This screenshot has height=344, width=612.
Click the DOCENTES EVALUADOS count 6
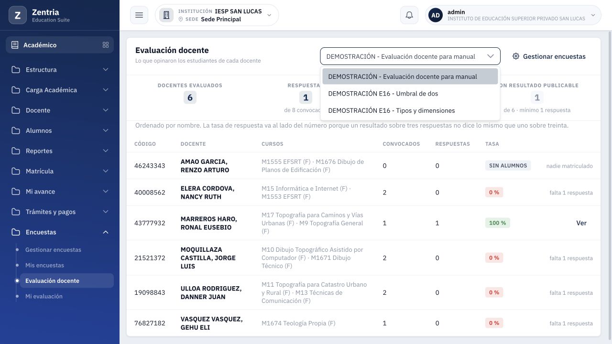pos(190,97)
